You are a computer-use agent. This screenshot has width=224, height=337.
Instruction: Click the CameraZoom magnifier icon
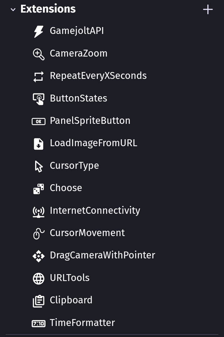coord(39,54)
